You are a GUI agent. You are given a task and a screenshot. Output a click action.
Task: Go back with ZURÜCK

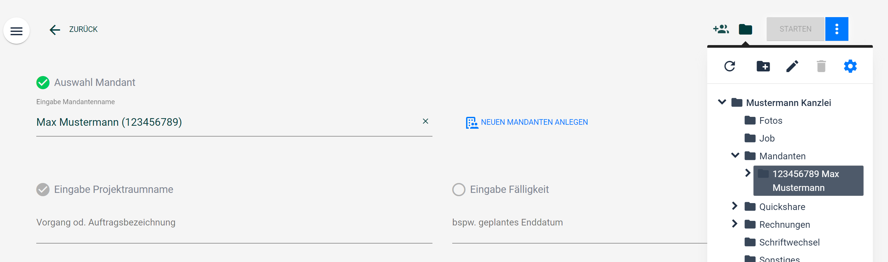73,30
